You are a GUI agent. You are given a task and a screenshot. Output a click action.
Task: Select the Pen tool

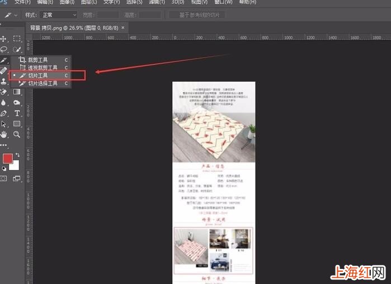pos(3,113)
